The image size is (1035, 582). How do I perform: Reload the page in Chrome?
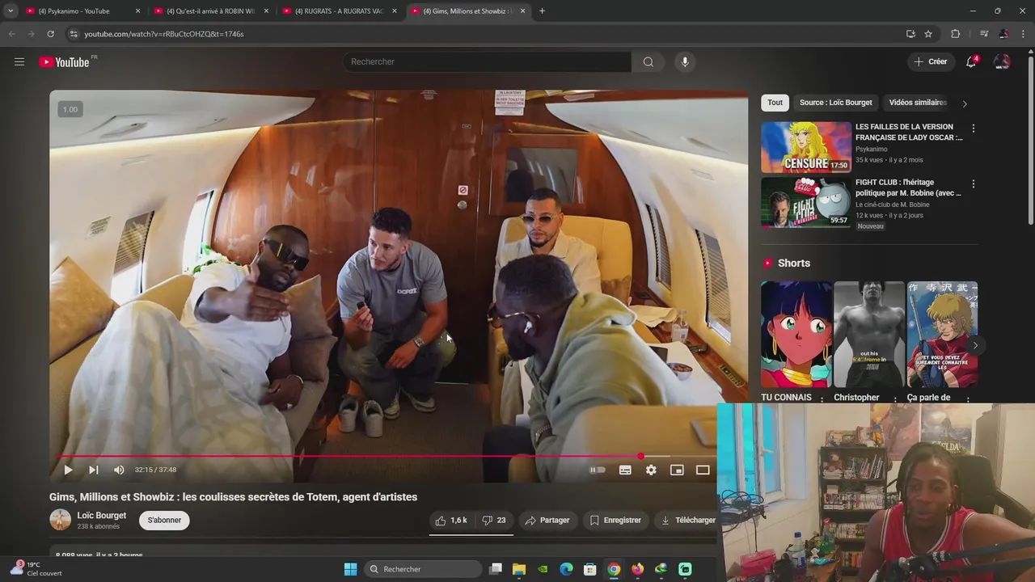50,34
